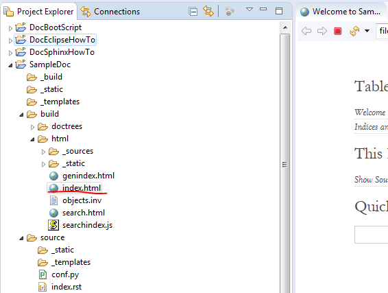Click searchindex.js script icon
Viewport: 388px width, 293px height.
point(53,225)
